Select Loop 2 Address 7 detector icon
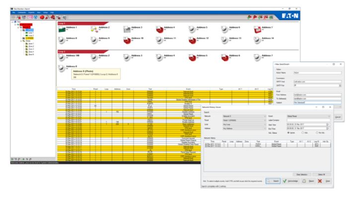Viewport: 354px width, 197px height. click(257, 58)
